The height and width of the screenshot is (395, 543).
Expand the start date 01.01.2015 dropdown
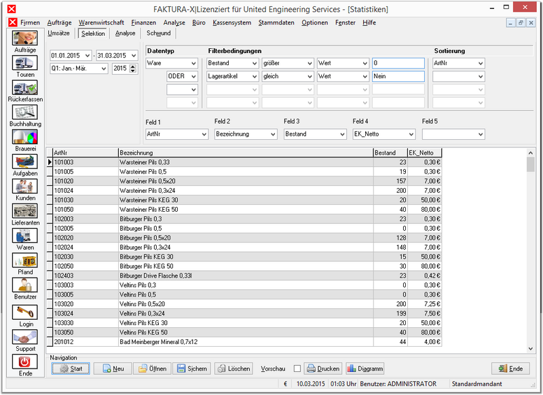(88, 56)
